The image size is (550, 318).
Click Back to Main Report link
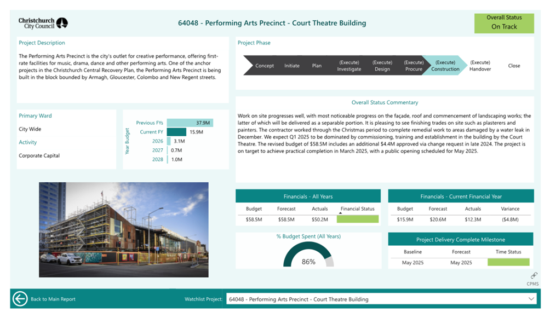[53, 299]
